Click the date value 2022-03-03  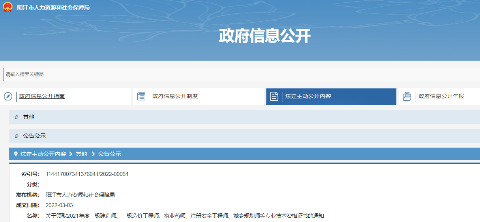(x=59, y=205)
